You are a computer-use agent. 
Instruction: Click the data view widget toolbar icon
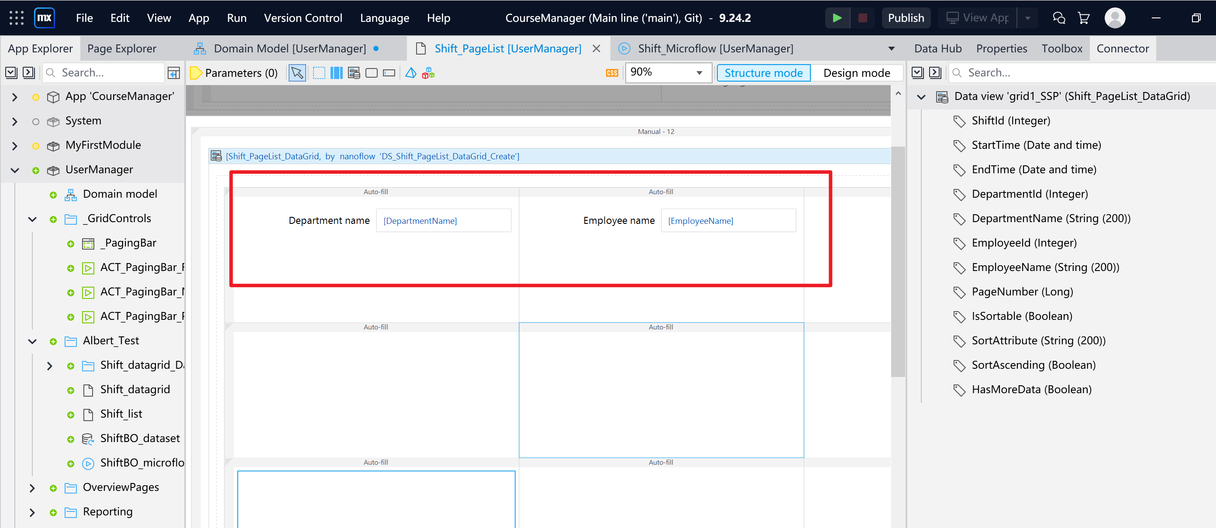pyautogui.click(x=354, y=73)
